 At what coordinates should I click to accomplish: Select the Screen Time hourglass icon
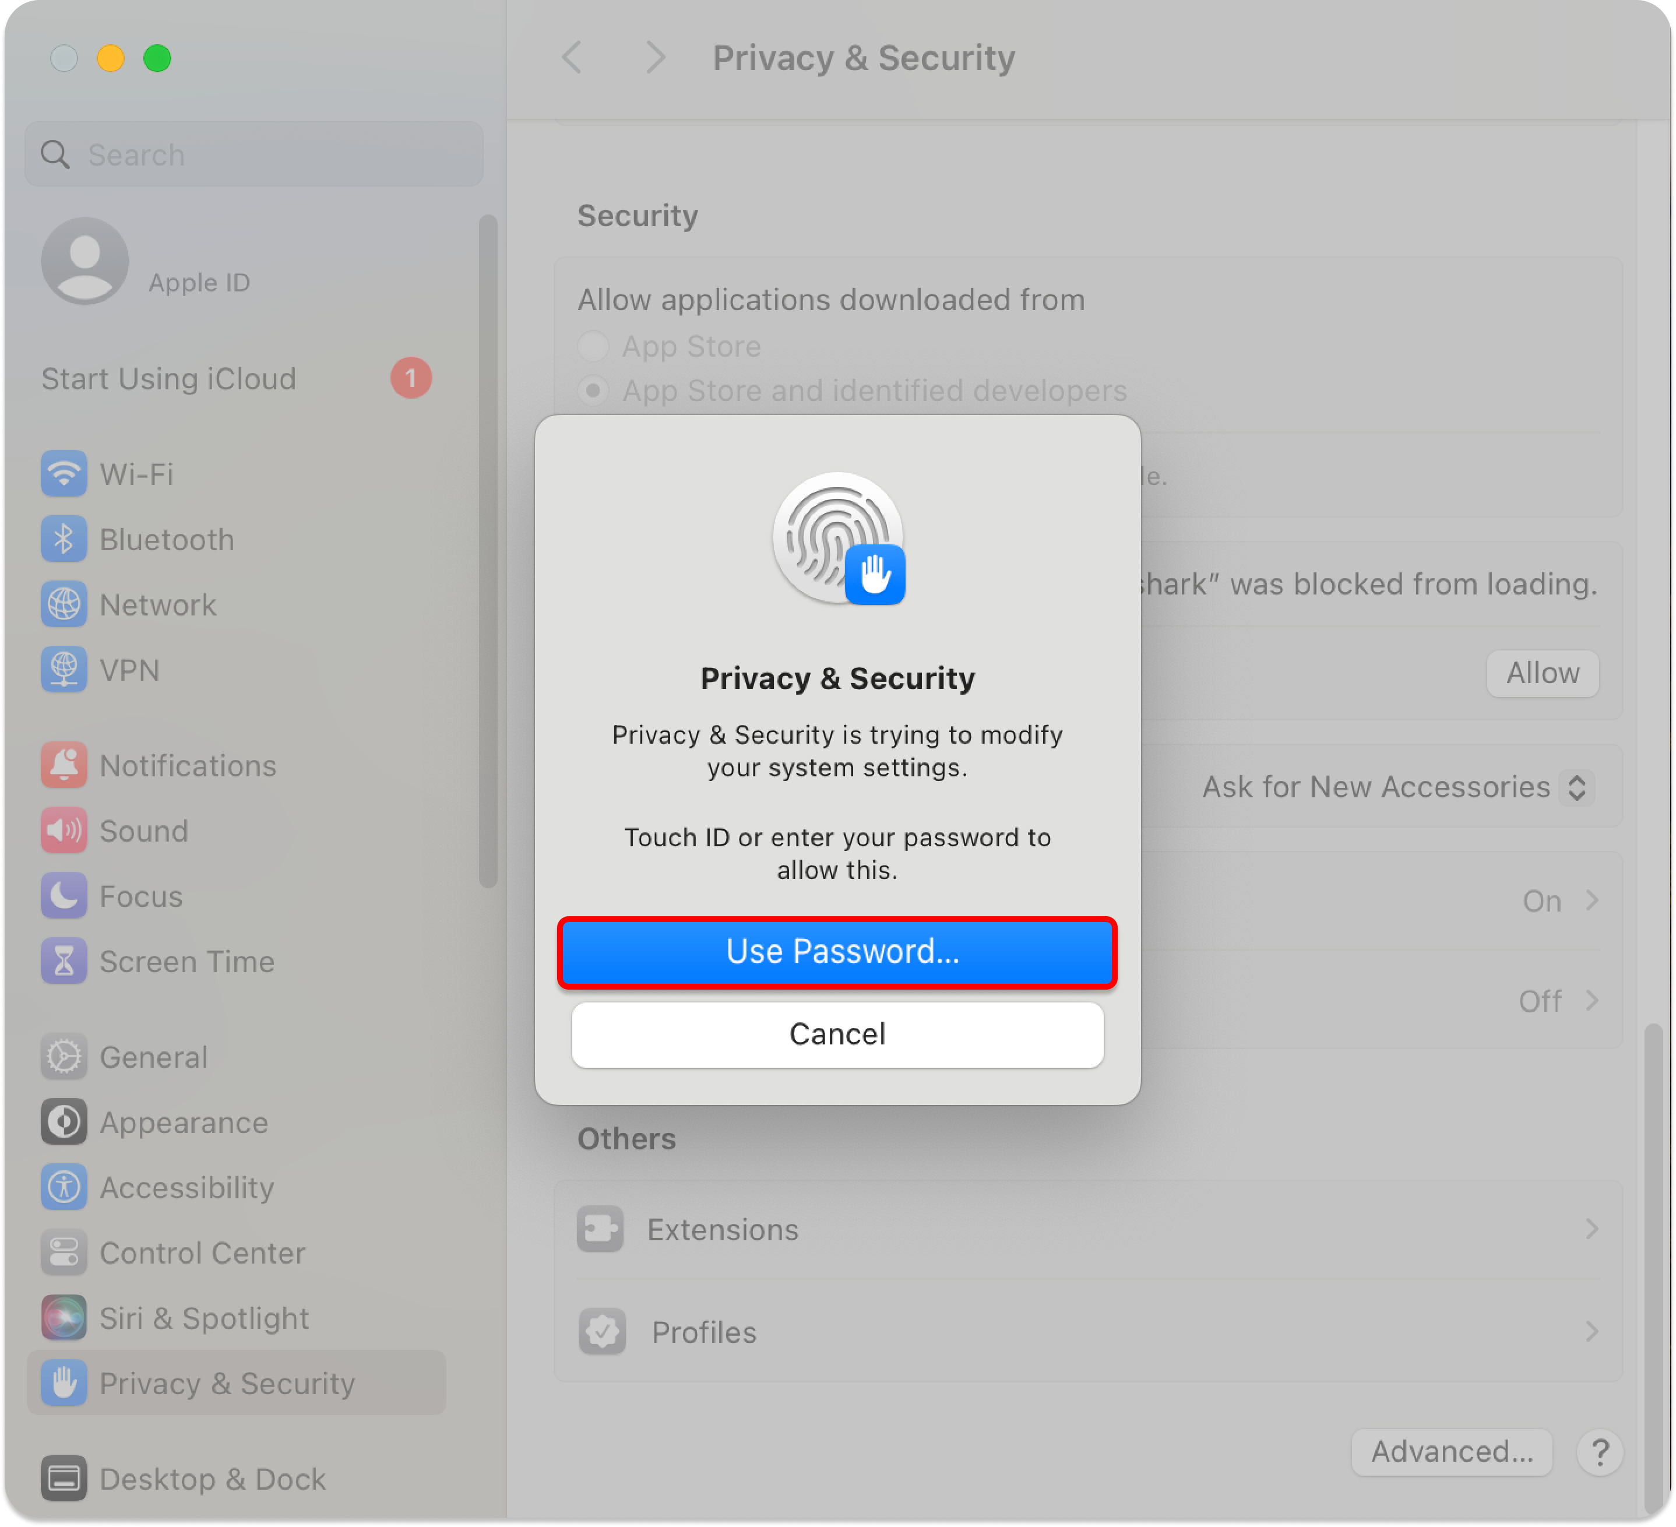[x=64, y=961]
